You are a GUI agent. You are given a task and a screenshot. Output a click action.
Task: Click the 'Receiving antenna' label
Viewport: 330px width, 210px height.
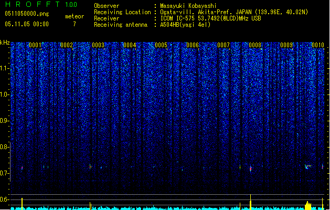[121, 25]
